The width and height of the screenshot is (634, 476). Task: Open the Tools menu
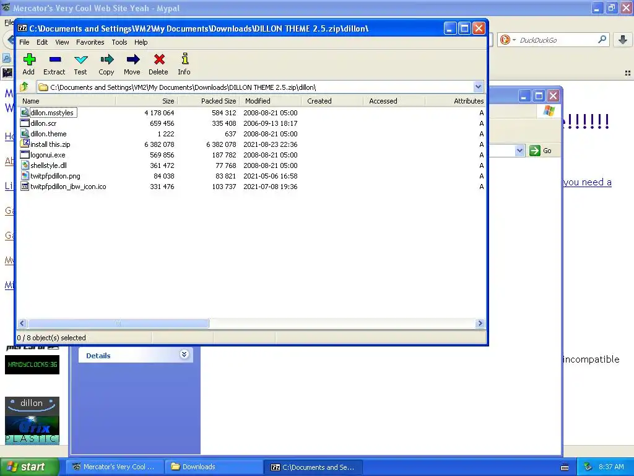tap(119, 42)
